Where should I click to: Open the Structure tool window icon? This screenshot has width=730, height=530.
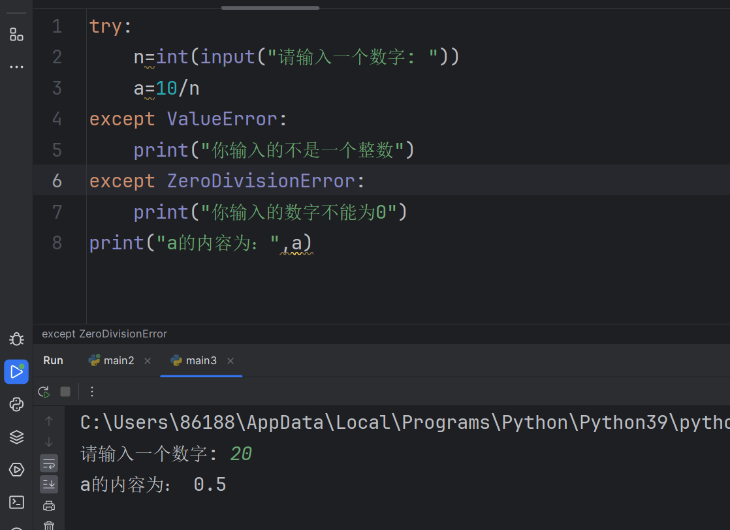click(x=16, y=35)
